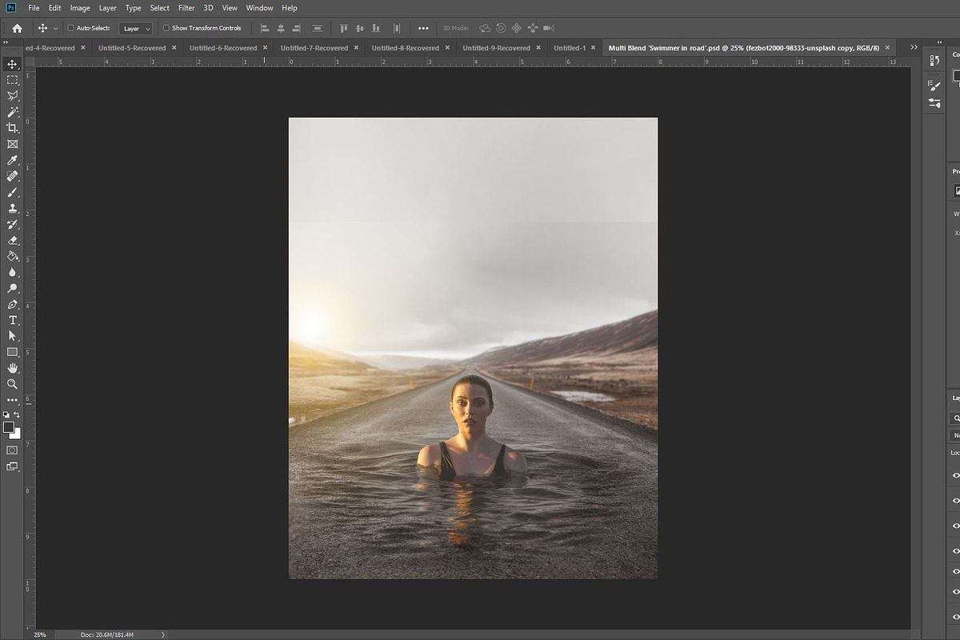Image resolution: width=960 pixels, height=640 pixels.
Task: Align left edges in options bar
Action: [266, 28]
